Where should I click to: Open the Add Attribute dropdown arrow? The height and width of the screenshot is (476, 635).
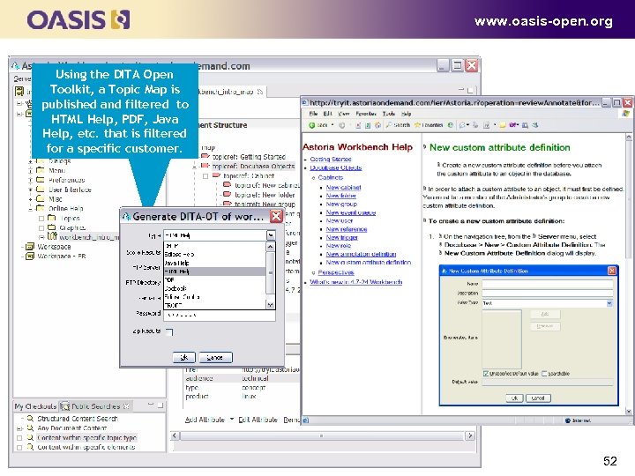point(232,420)
